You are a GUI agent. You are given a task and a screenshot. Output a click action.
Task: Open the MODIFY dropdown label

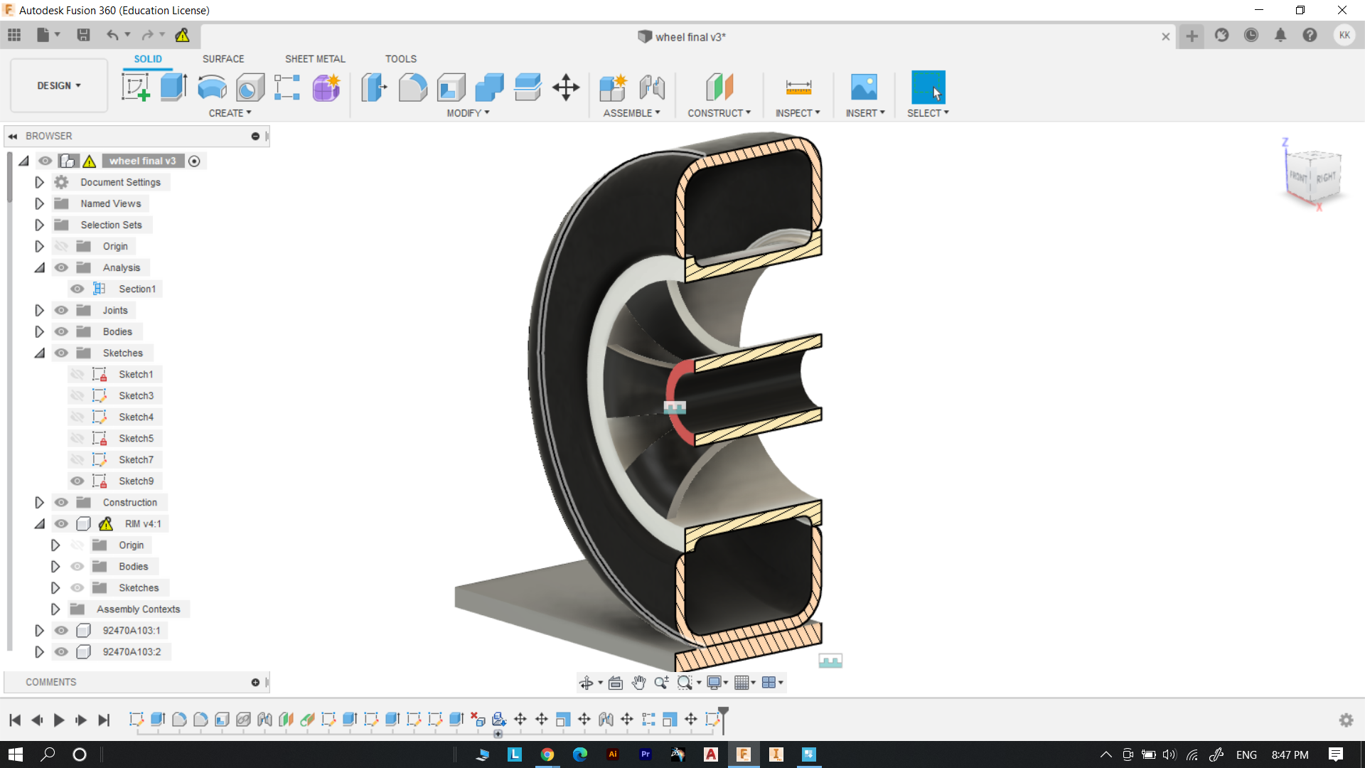click(x=468, y=113)
